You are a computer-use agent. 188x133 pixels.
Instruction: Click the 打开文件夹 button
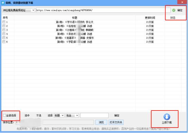[116, 122]
